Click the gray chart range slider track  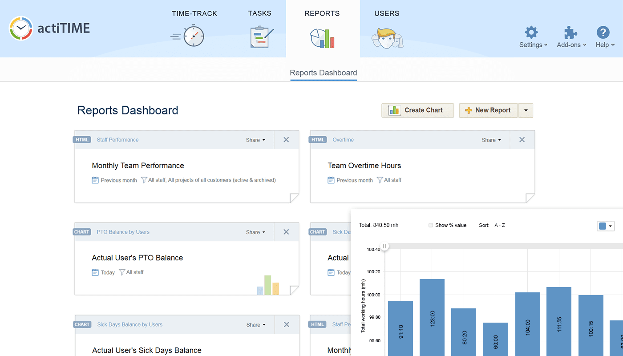pyautogui.click(x=505, y=246)
